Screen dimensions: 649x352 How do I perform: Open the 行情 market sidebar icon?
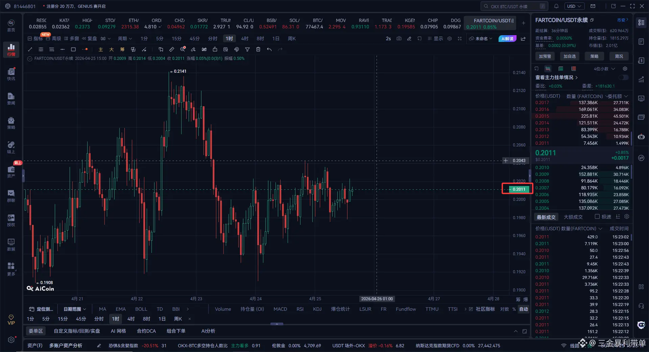(x=11, y=49)
